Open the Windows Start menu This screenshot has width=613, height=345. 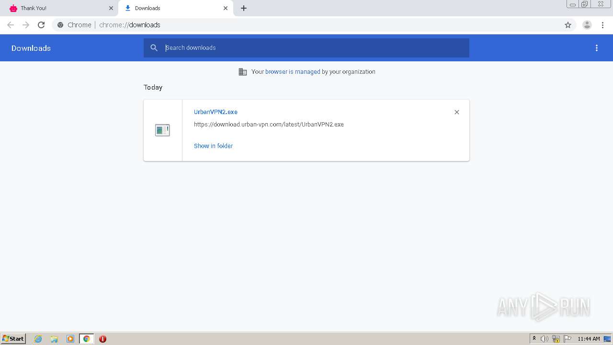click(x=13, y=339)
